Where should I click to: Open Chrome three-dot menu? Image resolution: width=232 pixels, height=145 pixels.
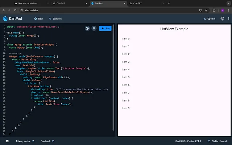[x=228, y=10]
